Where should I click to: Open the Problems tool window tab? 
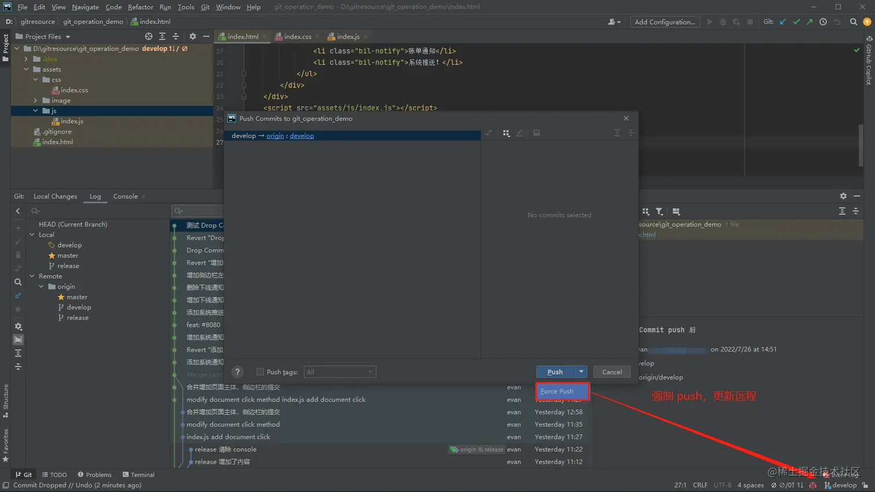click(x=94, y=475)
